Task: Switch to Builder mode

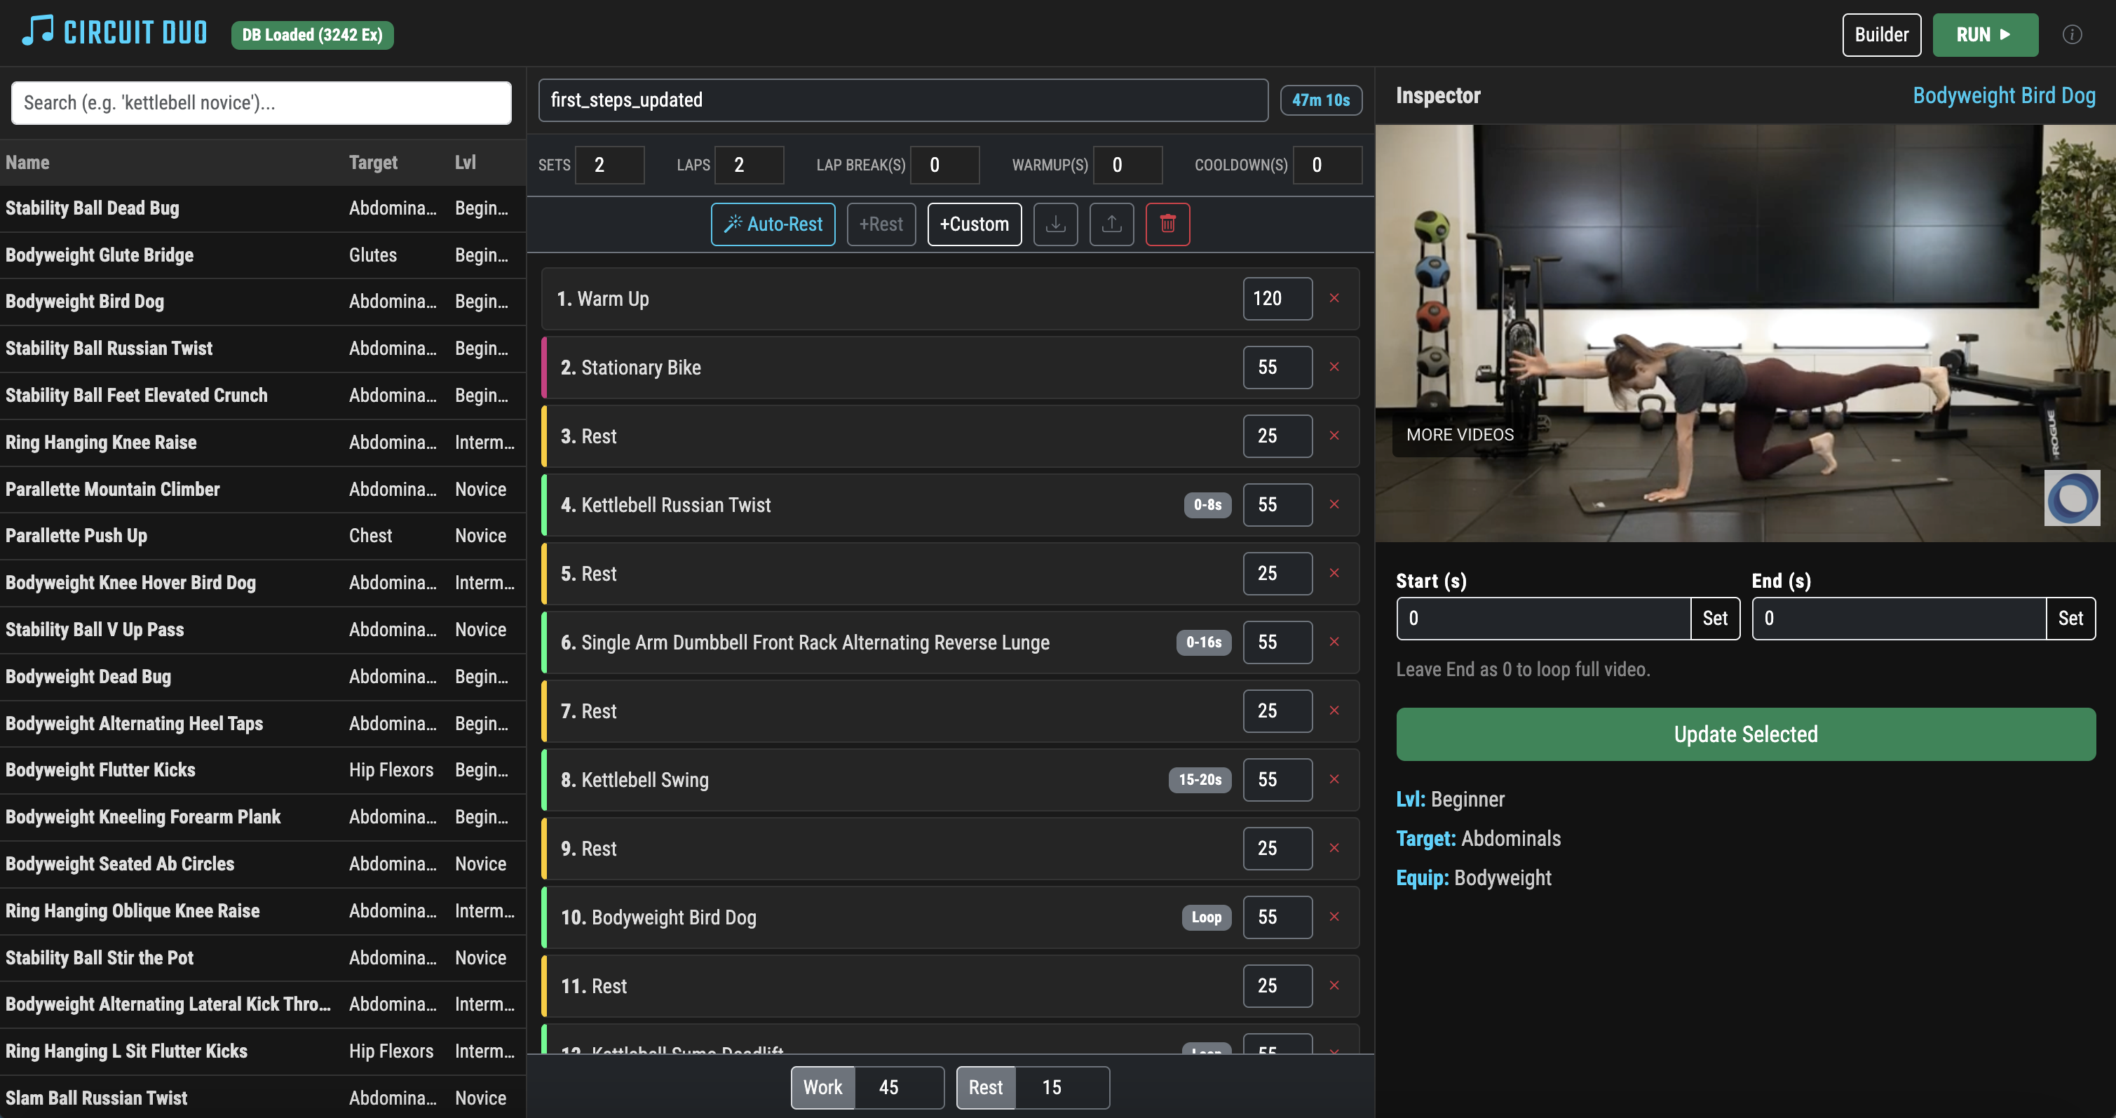Action: tap(1881, 34)
